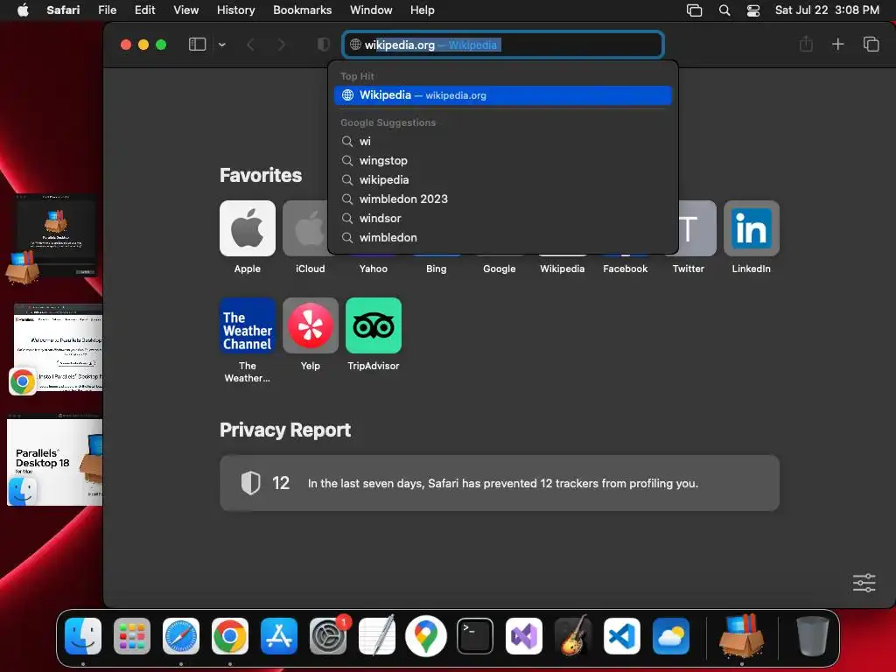
Task: Choose the 'wi' Google suggestion
Action: 503,141
